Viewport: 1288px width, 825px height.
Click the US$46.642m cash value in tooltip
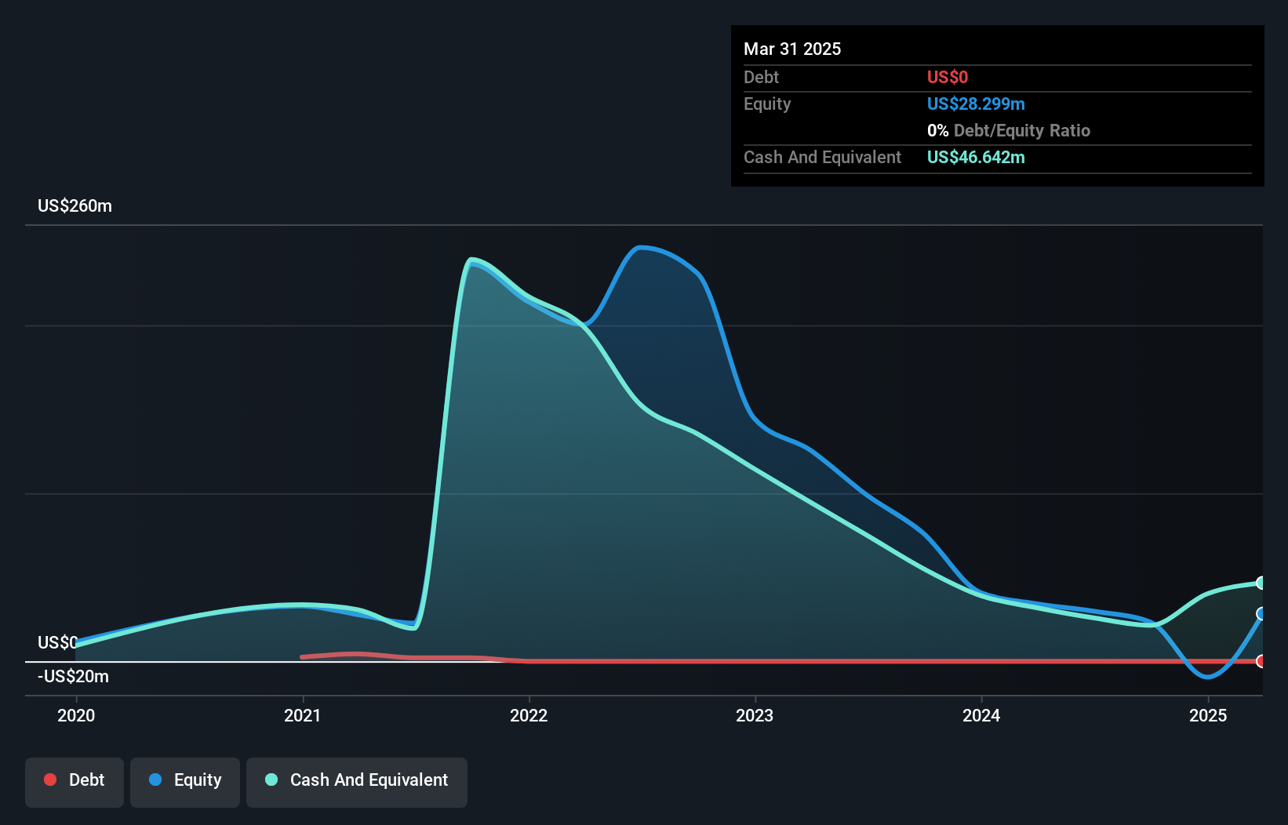pyautogui.click(x=976, y=157)
